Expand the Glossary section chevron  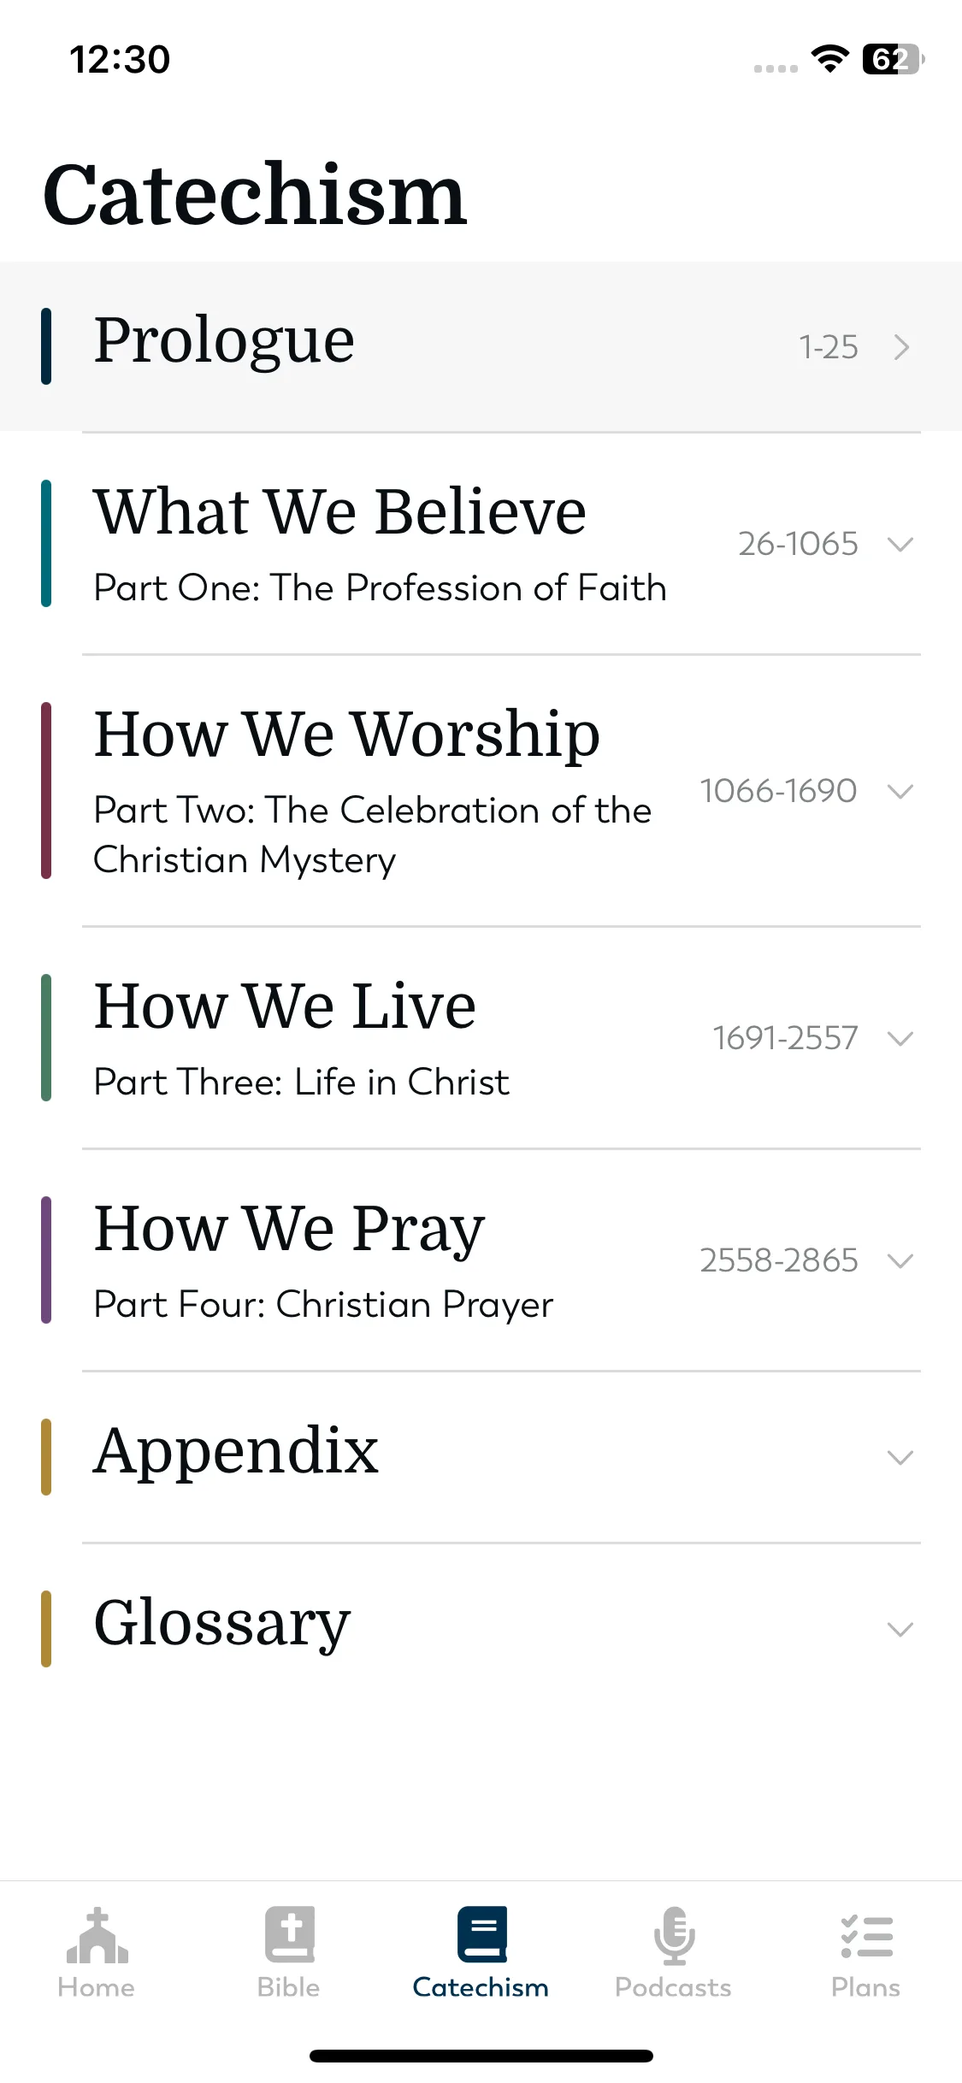tap(900, 1629)
